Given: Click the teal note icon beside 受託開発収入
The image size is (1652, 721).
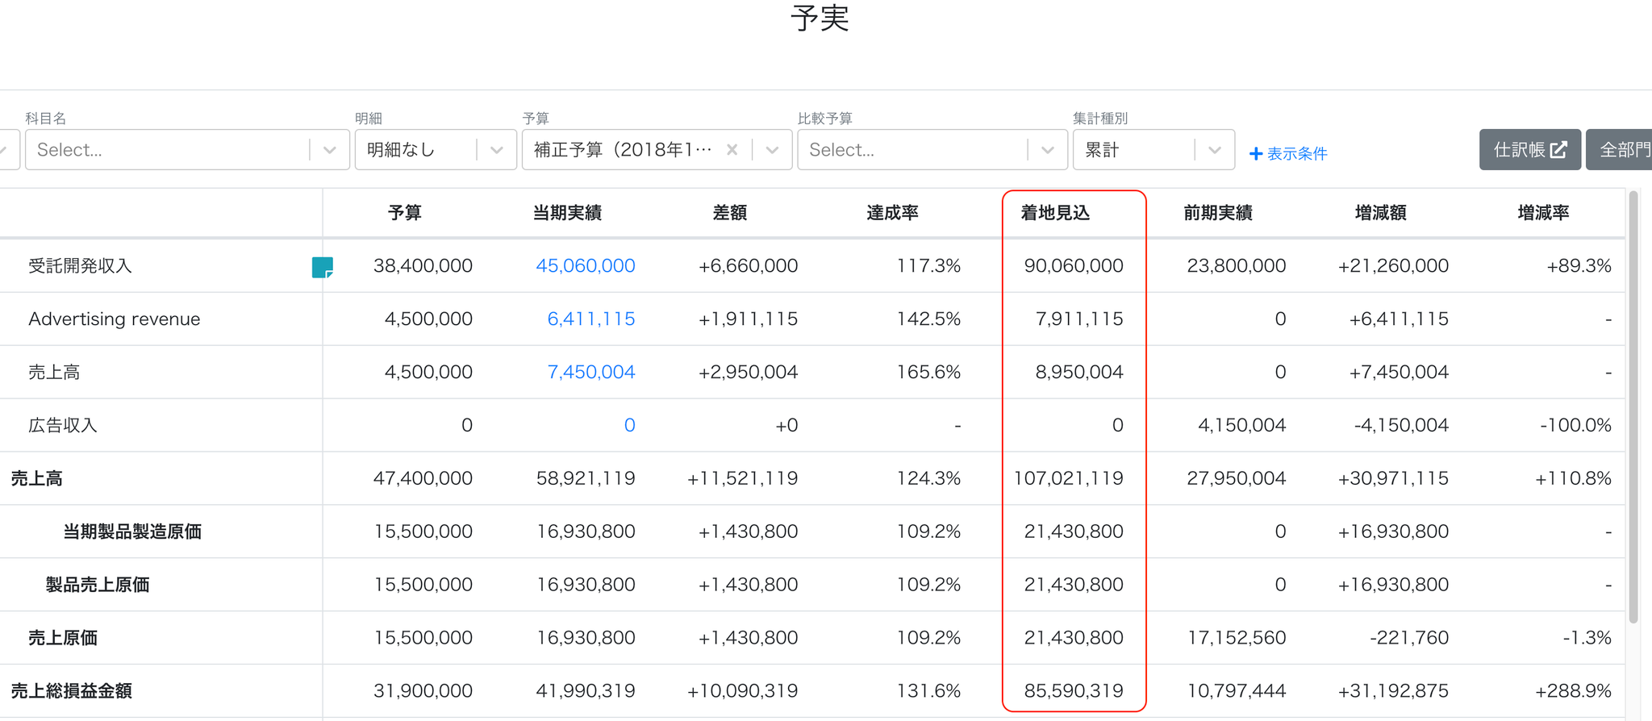Looking at the screenshot, I should (x=323, y=267).
